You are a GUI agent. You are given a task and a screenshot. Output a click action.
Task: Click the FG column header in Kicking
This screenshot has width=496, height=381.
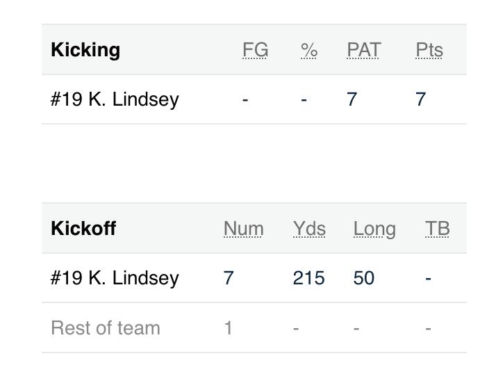coord(255,50)
